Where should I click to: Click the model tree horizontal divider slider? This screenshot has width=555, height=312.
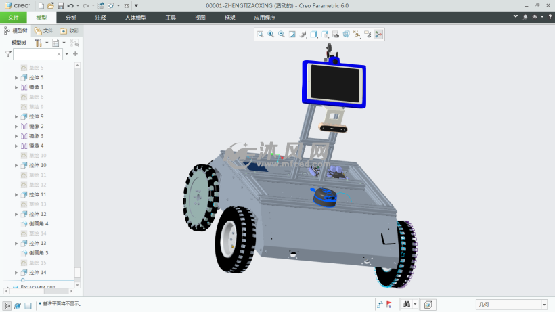pos(23,280)
